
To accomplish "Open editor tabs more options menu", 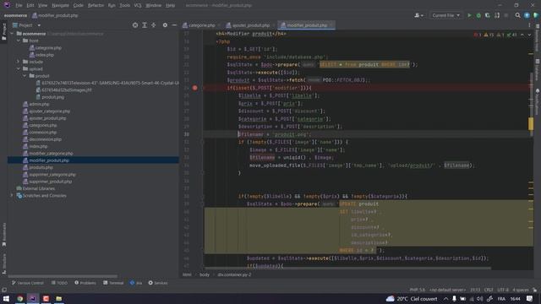I will click(530, 25).
